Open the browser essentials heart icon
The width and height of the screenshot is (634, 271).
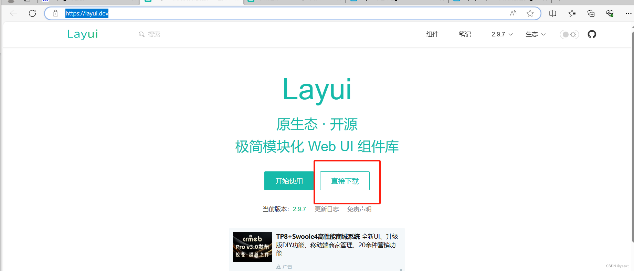click(x=610, y=13)
